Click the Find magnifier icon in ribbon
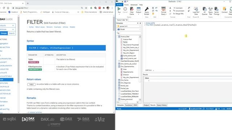 [x=189, y=8]
